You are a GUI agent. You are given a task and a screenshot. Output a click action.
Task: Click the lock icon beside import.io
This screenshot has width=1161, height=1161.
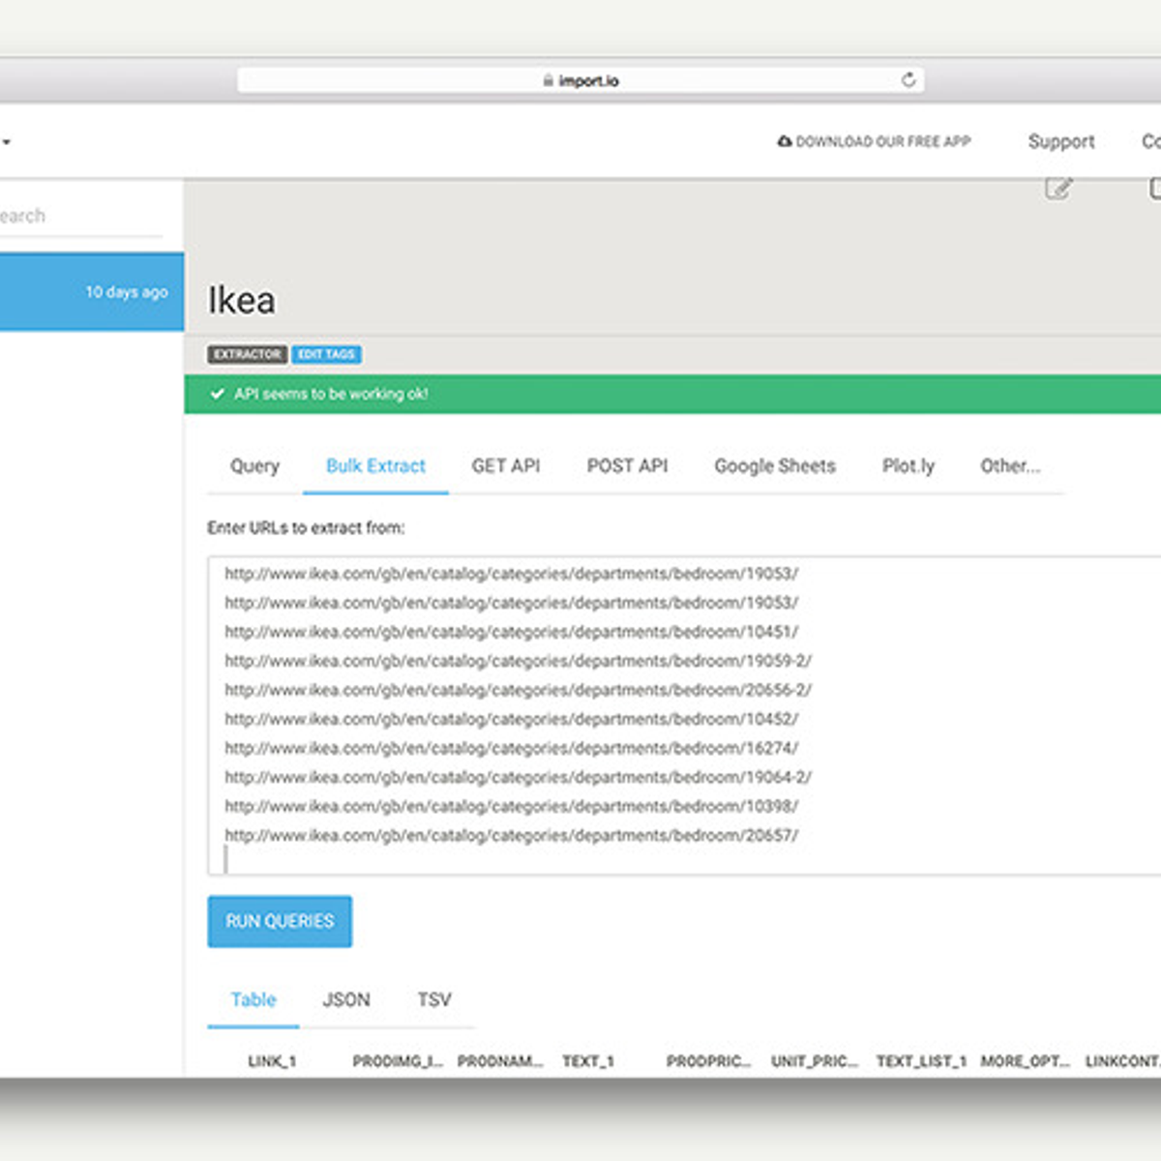[x=549, y=80]
